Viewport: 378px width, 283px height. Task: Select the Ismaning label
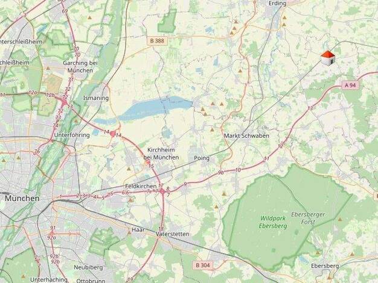click(x=95, y=98)
